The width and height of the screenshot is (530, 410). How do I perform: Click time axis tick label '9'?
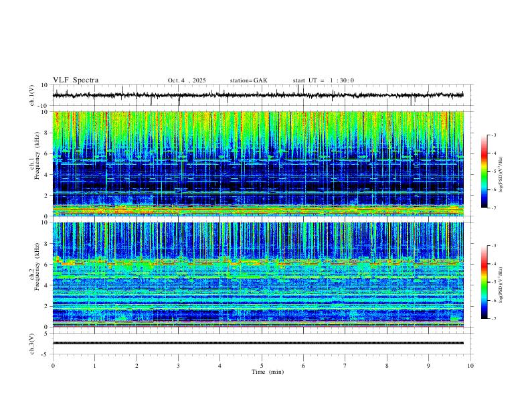(x=428, y=366)
